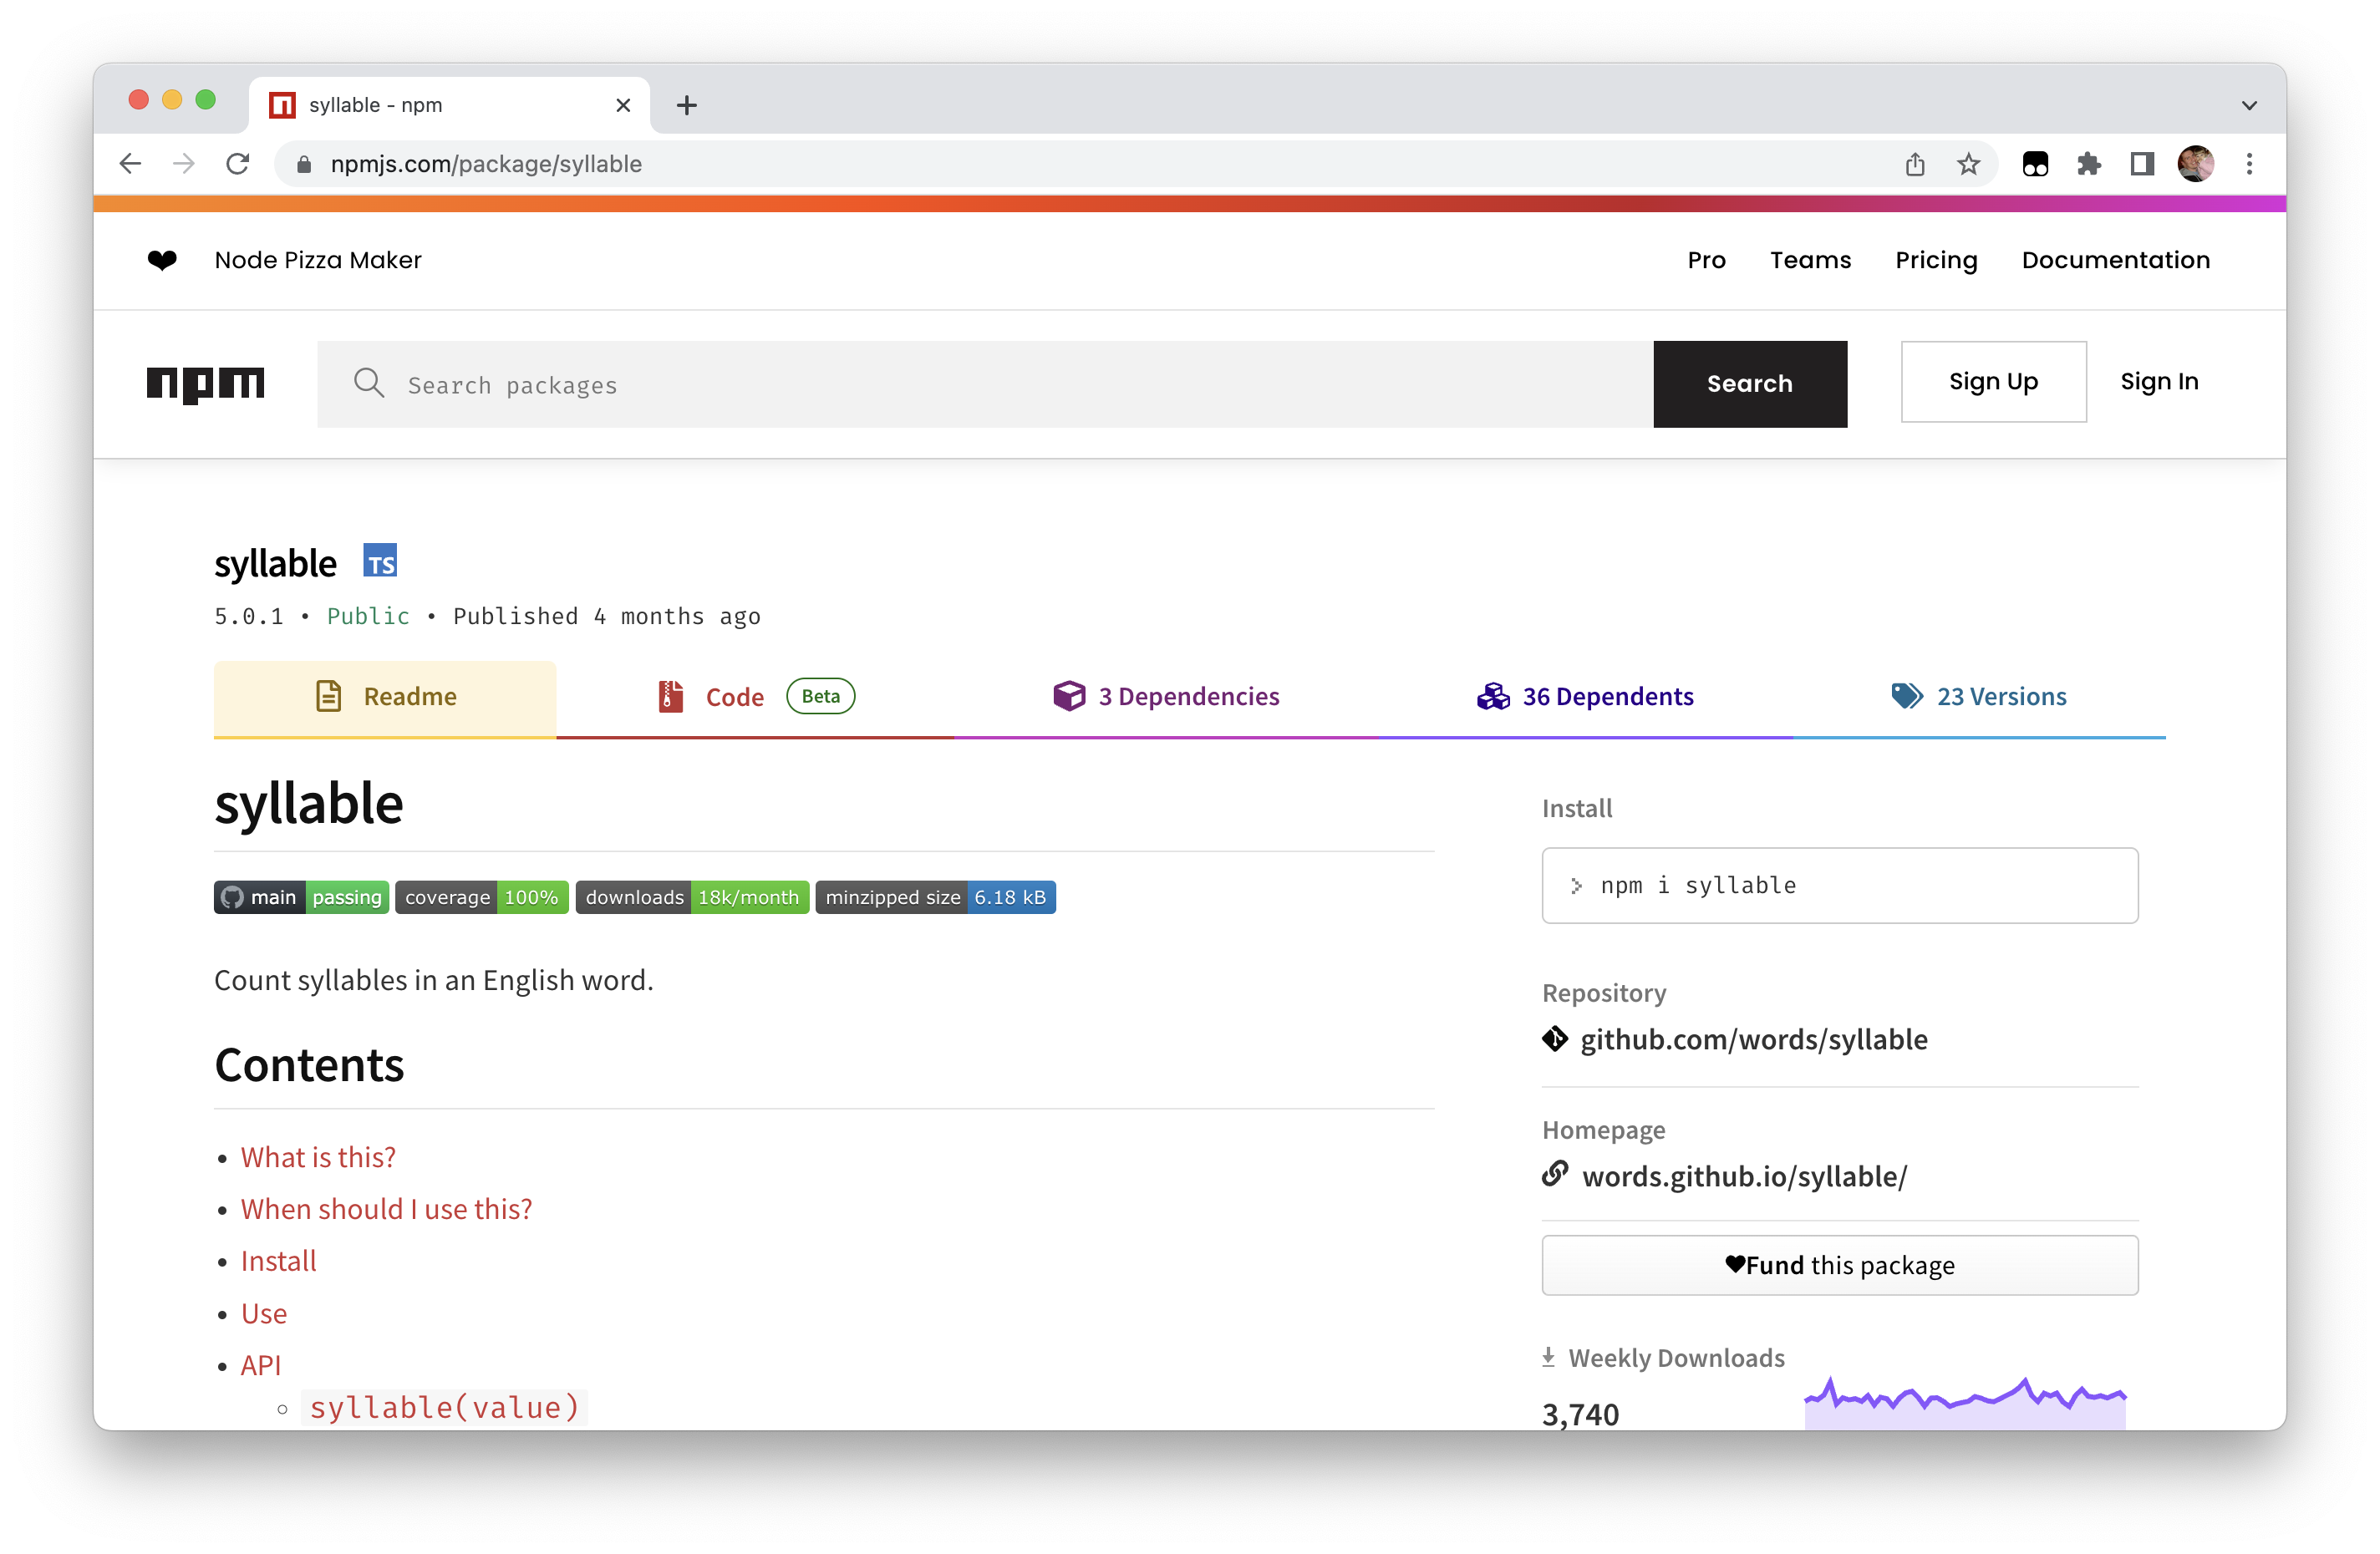
Task: Click the readme document icon on the Readme tab
Action: (x=328, y=696)
